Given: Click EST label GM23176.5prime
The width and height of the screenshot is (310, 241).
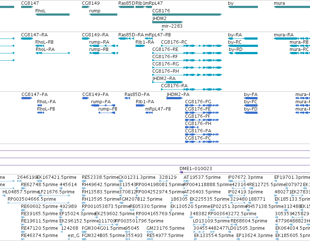Looking at the screenshot, I should tap(165, 228).
